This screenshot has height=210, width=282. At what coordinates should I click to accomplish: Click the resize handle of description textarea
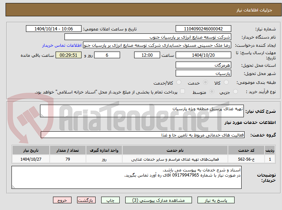(42, 115)
